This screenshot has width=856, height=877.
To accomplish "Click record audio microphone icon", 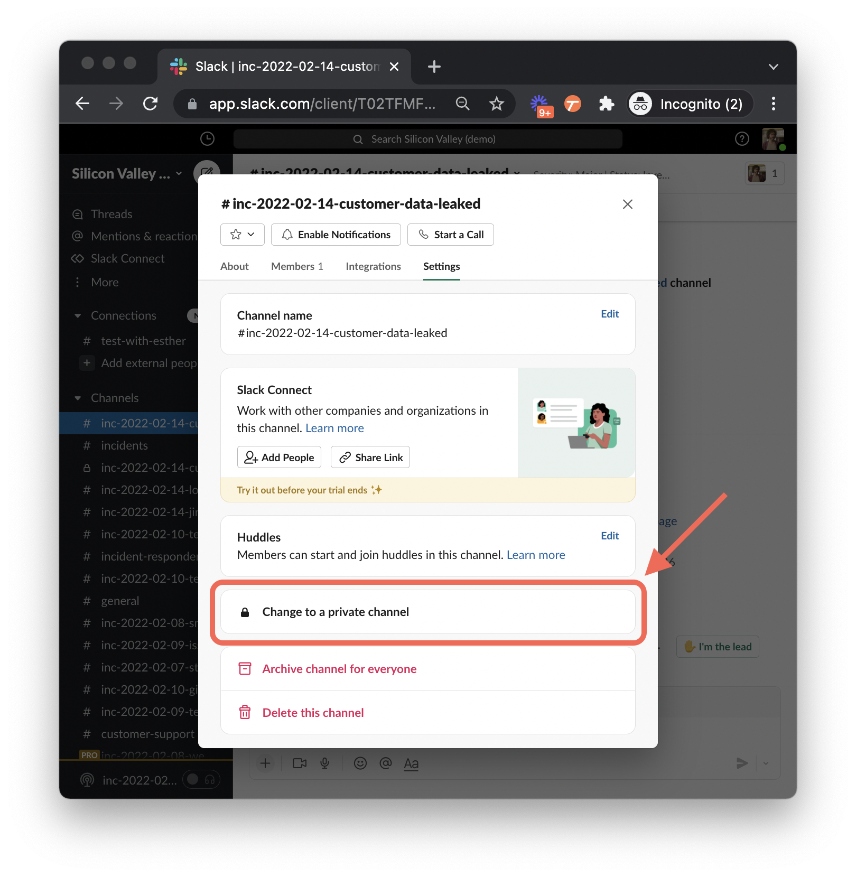I will point(325,763).
